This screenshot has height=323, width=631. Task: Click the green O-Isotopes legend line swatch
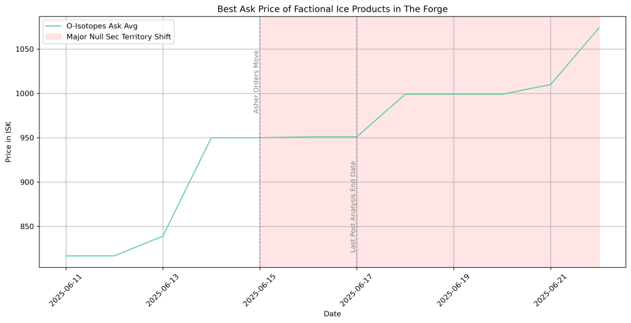click(54, 26)
